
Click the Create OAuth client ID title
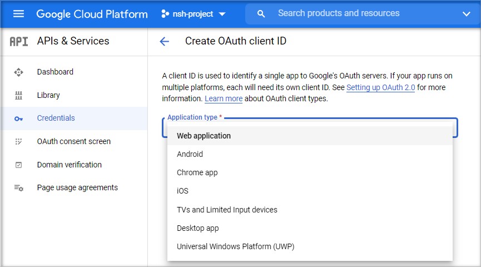pyautogui.click(x=236, y=41)
